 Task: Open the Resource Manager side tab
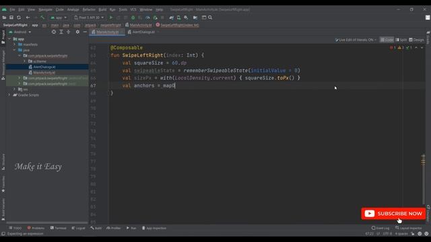[x=3, y=65]
